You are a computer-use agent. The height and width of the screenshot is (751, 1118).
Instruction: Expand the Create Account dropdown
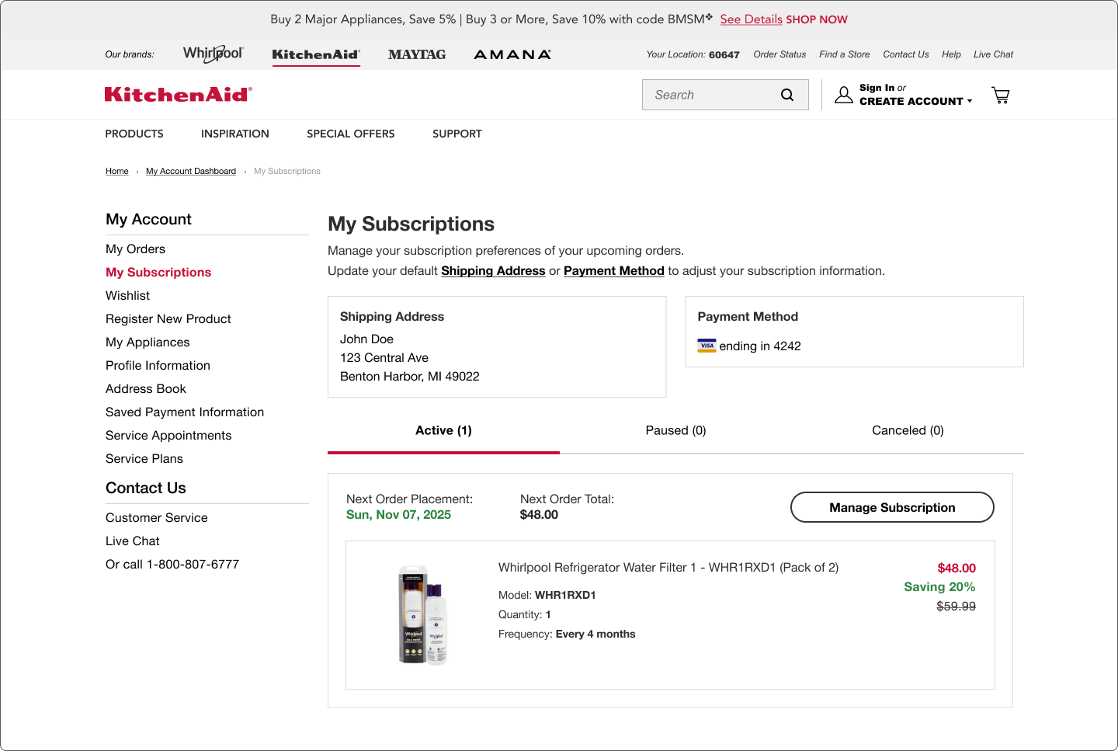[915, 101]
